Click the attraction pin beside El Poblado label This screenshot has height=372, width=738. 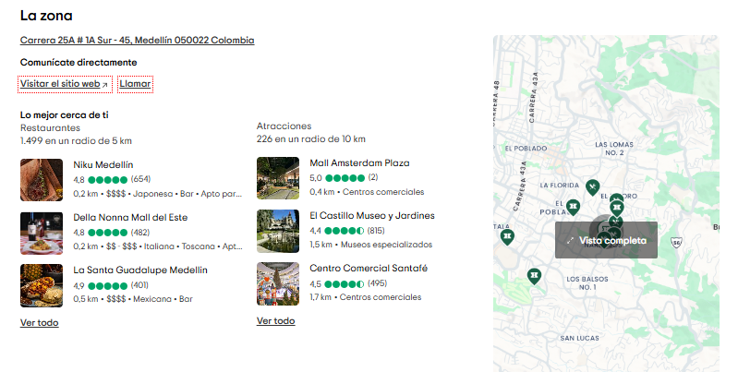[573, 205]
